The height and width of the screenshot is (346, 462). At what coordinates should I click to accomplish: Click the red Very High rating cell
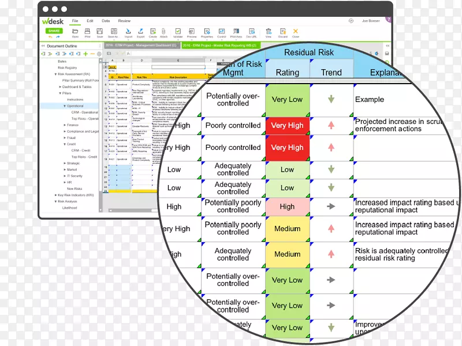click(287, 126)
